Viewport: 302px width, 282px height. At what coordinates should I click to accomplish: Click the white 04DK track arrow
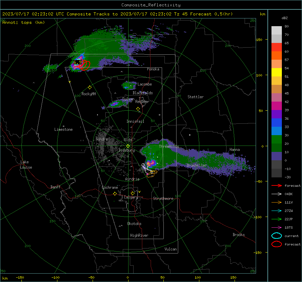tap(276, 194)
